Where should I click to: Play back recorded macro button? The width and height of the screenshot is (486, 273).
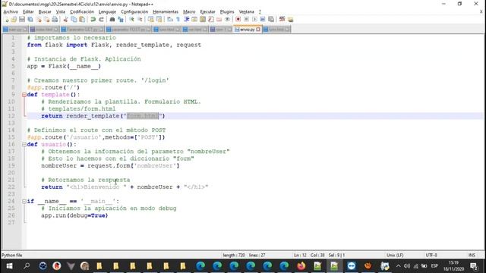click(x=254, y=20)
